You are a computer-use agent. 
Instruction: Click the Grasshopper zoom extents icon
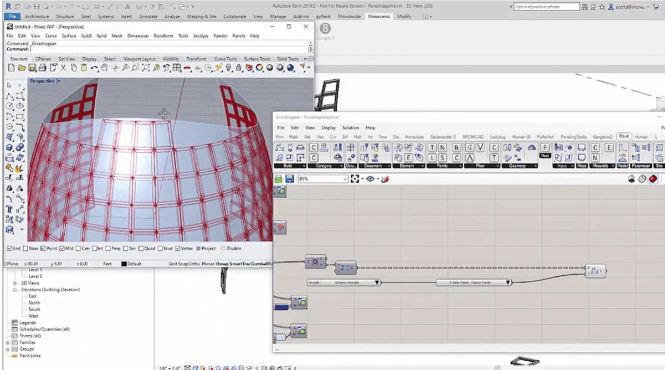[355, 179]
